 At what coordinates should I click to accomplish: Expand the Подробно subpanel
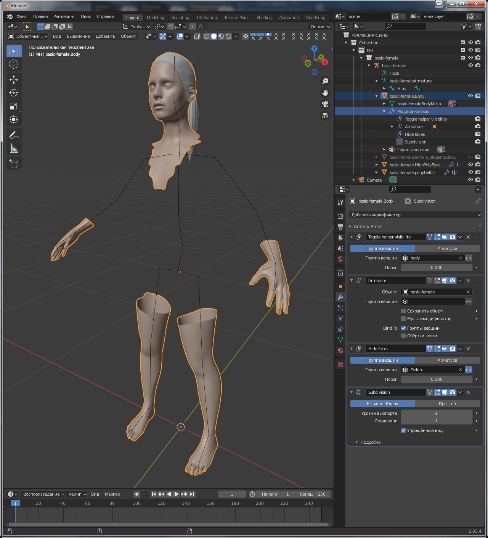pyautogui.click(x=357, y=442)
